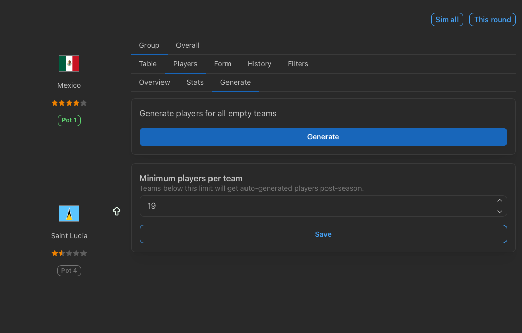Click the up arrow icon near Saint Lucia
This screenshot has height=333, width=522.
tap(116, 211)
